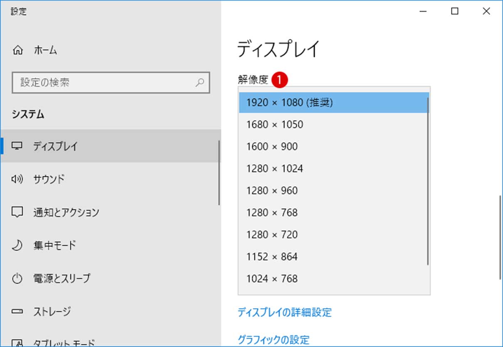Click the 集中モード moon icon
The width and height of the screenshot is (503, 347).
[x=17, y=245]
